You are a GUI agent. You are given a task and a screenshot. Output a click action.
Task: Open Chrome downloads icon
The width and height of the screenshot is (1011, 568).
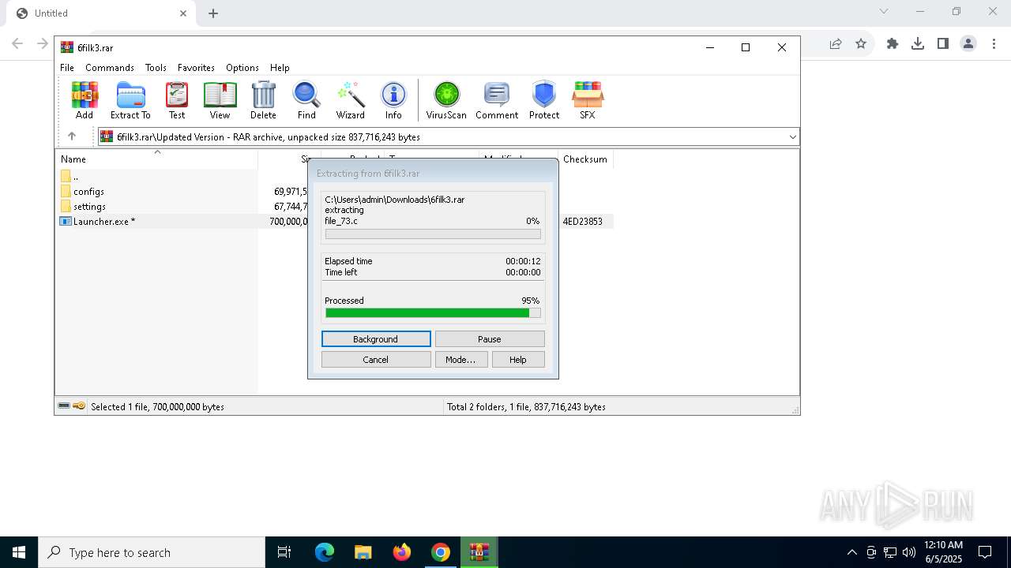918,44
